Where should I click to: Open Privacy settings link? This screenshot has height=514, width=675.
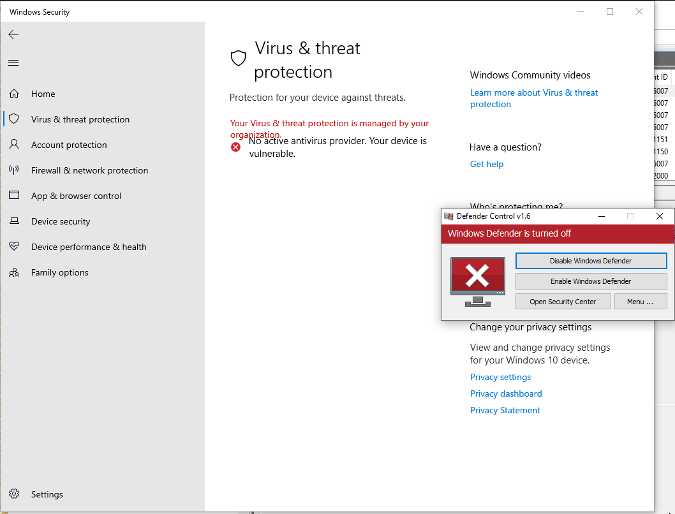(500, 378)
